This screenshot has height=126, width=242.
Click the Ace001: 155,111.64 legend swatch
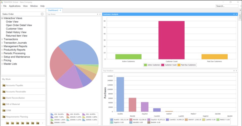pyautogui.click(x=112, y=119)
